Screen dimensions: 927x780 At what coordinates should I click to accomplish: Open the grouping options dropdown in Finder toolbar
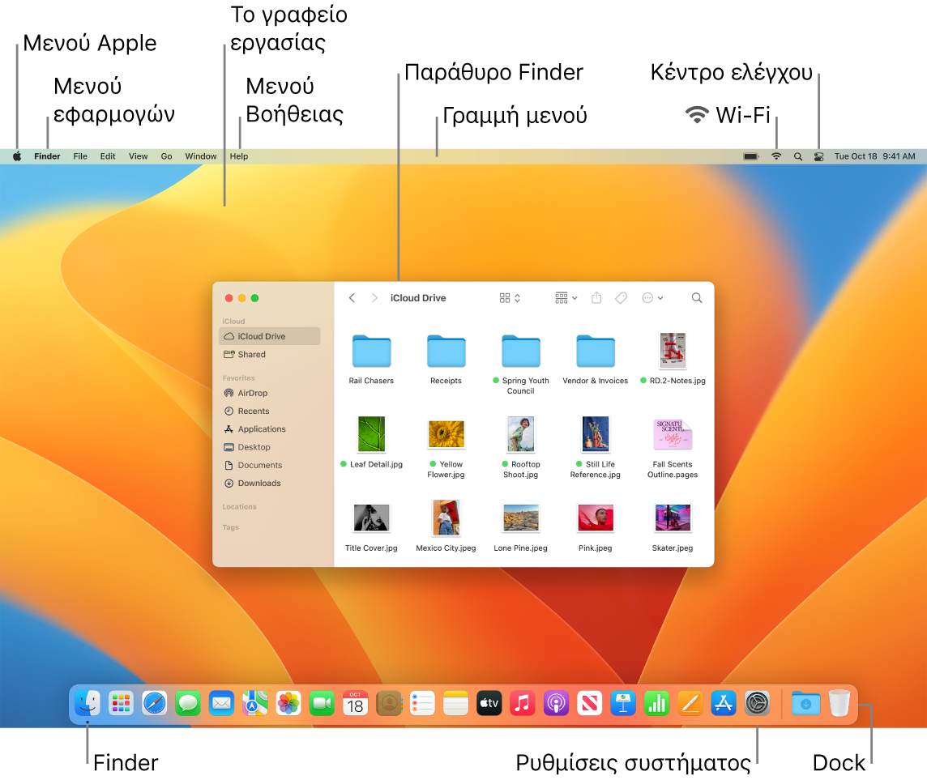(x=566, y=298)
